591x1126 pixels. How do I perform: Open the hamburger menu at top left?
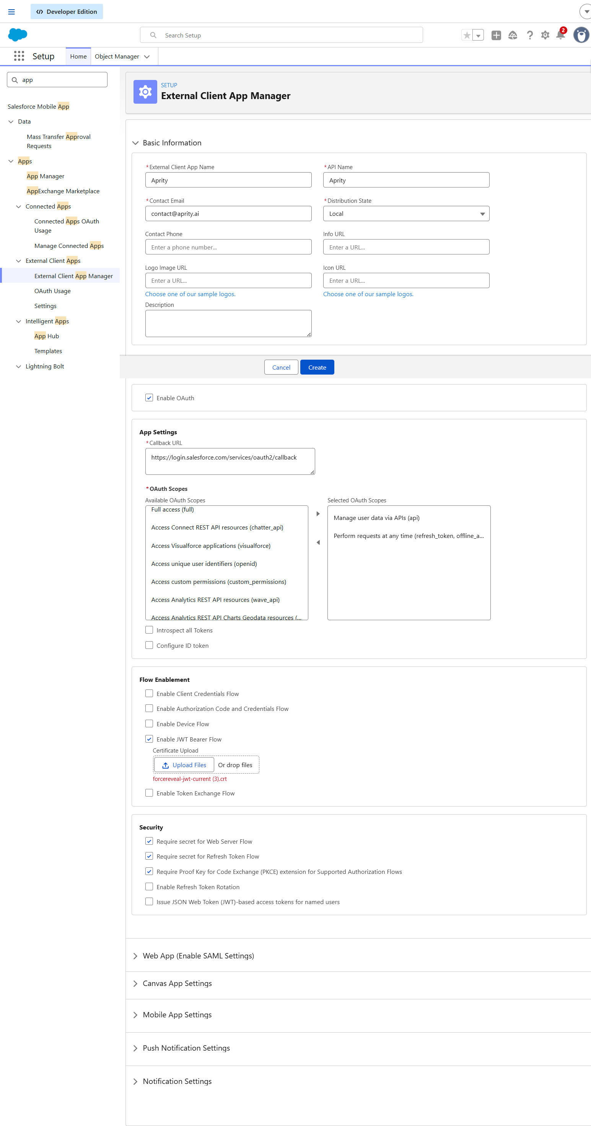pyautogui.click(x=11, y=12)
